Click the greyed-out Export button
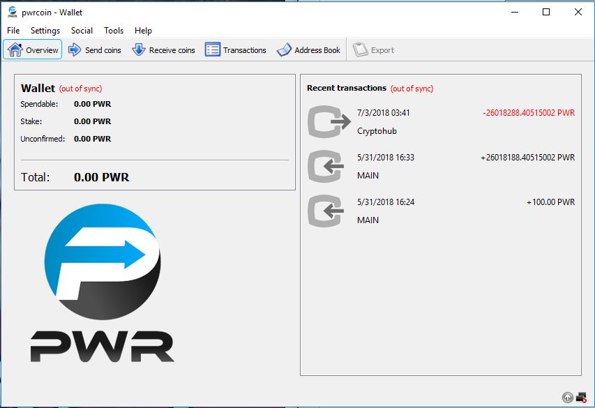This screenshot has width=595, height=408. click(374, 50)
